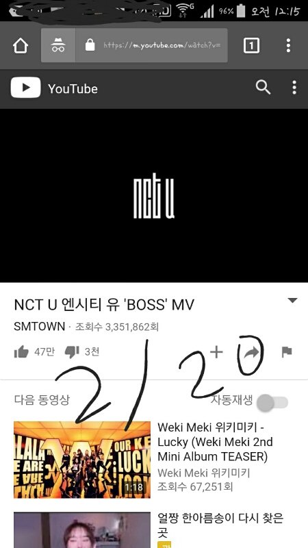Open the Weki Meki Lucky video thumbnail
Viewport: 308px width, 548px height.
82,460
